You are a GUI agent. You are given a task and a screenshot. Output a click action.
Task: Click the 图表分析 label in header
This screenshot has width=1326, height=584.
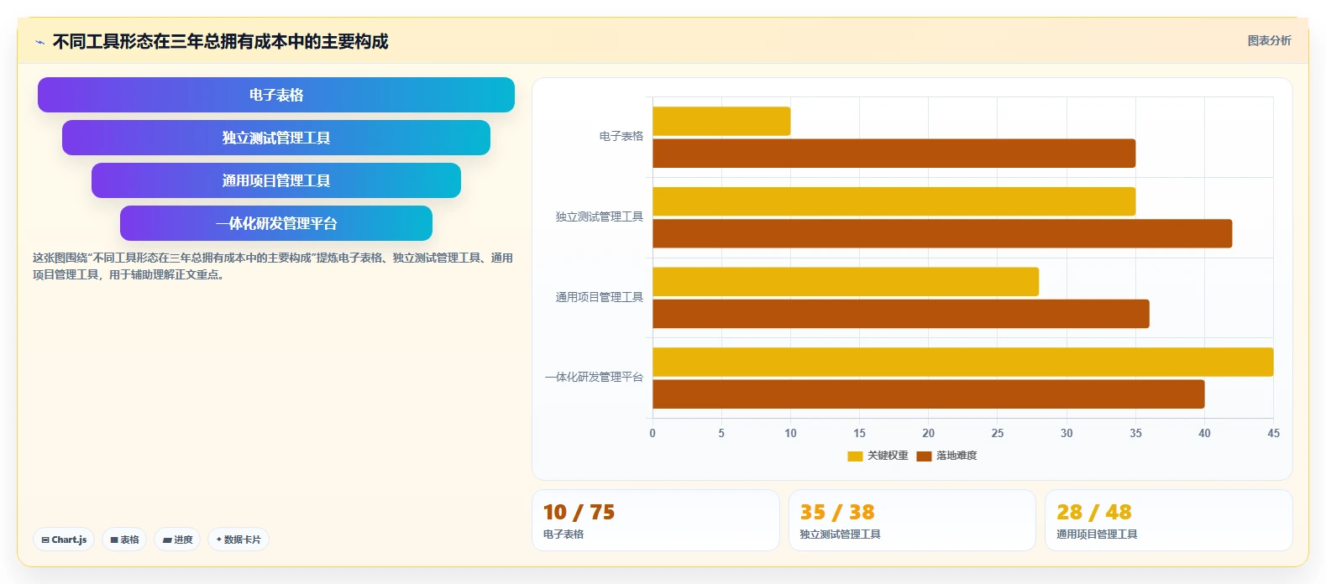point(1269,40)
